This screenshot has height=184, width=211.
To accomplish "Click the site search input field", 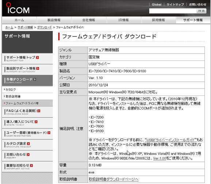I will pyautogui.click(x=173, y=11).
